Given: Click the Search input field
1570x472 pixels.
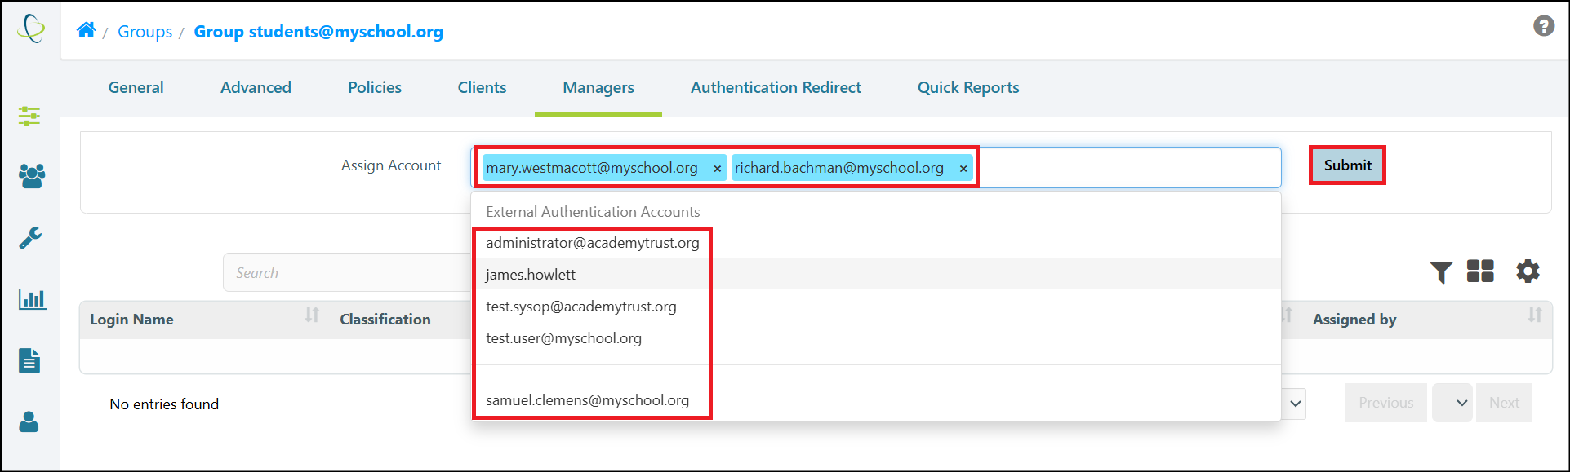Looking at the screenshot, I should click(348, 272).
